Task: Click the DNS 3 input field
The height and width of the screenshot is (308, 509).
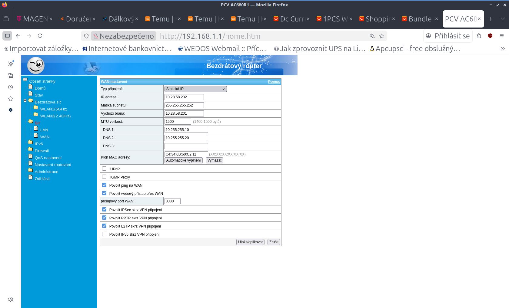Action: (x=186, y=146)
